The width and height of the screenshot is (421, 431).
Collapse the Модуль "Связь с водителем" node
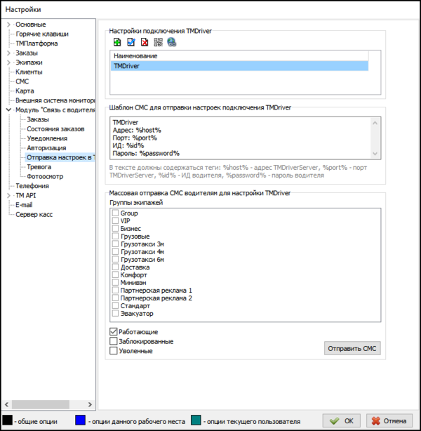click(8, 110)
